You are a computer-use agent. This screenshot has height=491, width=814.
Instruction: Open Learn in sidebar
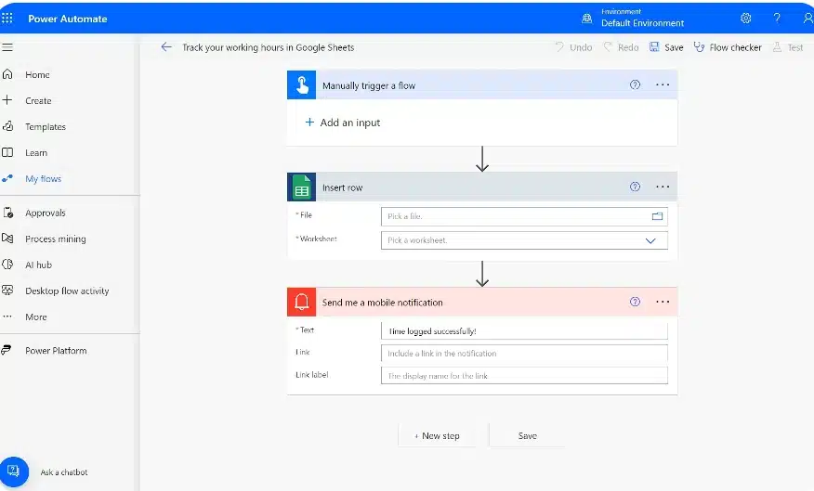(36, 153)
